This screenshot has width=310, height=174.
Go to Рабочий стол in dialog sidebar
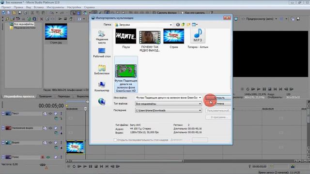(102, 53)
